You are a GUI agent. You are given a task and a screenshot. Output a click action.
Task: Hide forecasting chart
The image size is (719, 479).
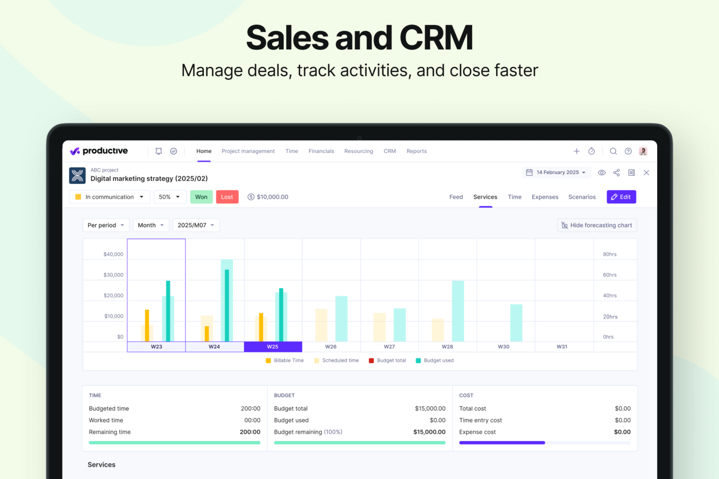pos(597,225)
